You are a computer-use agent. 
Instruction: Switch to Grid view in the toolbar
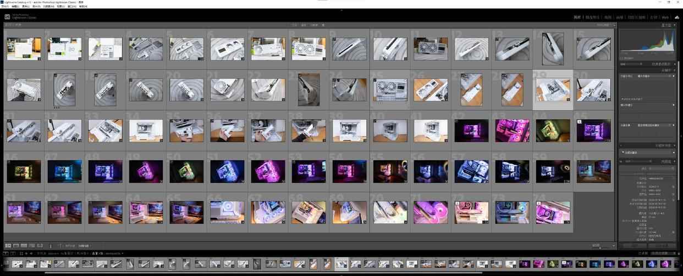tap(8, 245)
